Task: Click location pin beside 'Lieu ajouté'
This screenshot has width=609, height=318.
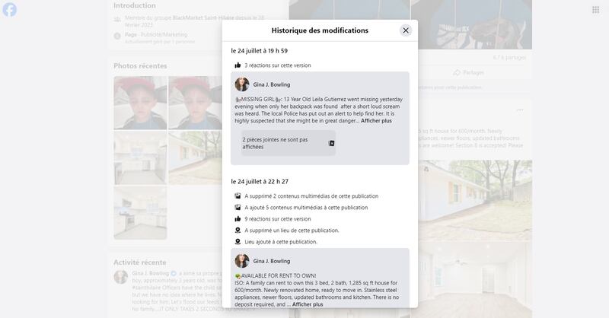Action: [238, 242]
